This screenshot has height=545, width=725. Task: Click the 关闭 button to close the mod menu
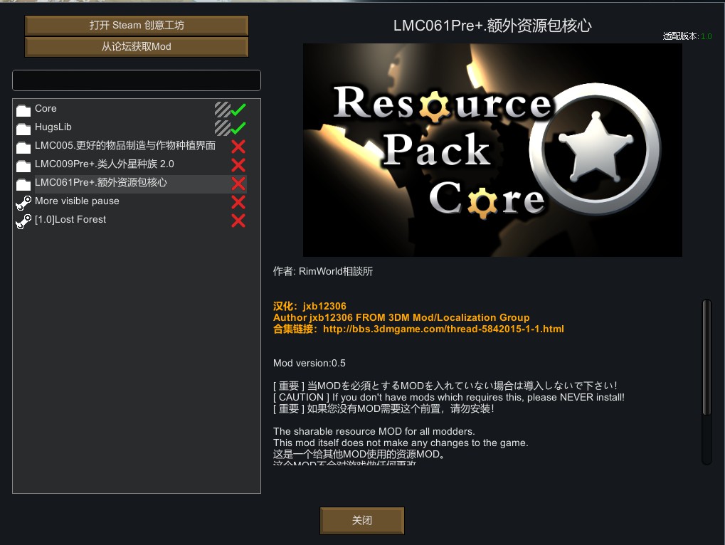pos(362,520)
